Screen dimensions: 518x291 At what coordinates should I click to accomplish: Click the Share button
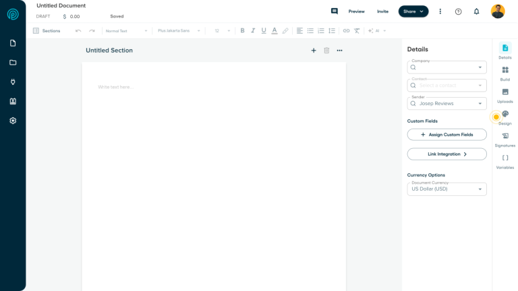pos(413,11)
